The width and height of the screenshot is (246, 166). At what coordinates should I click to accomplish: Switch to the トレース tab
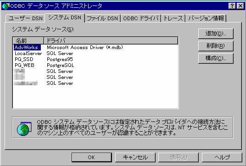coord(173,18)
